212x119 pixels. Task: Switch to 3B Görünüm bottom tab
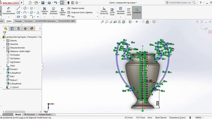[29, 114]
